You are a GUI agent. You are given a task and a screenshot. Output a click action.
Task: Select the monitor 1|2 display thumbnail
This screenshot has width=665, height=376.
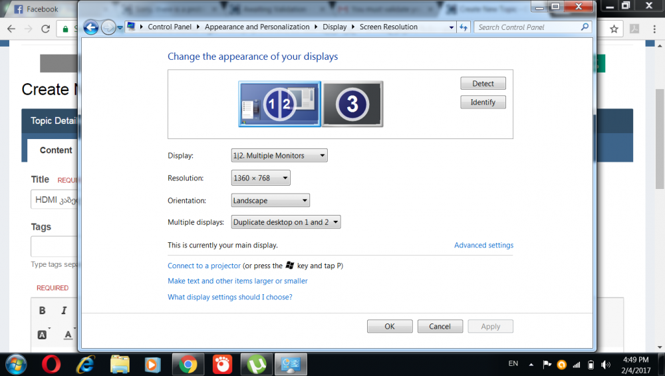click(x=279, y=104)
